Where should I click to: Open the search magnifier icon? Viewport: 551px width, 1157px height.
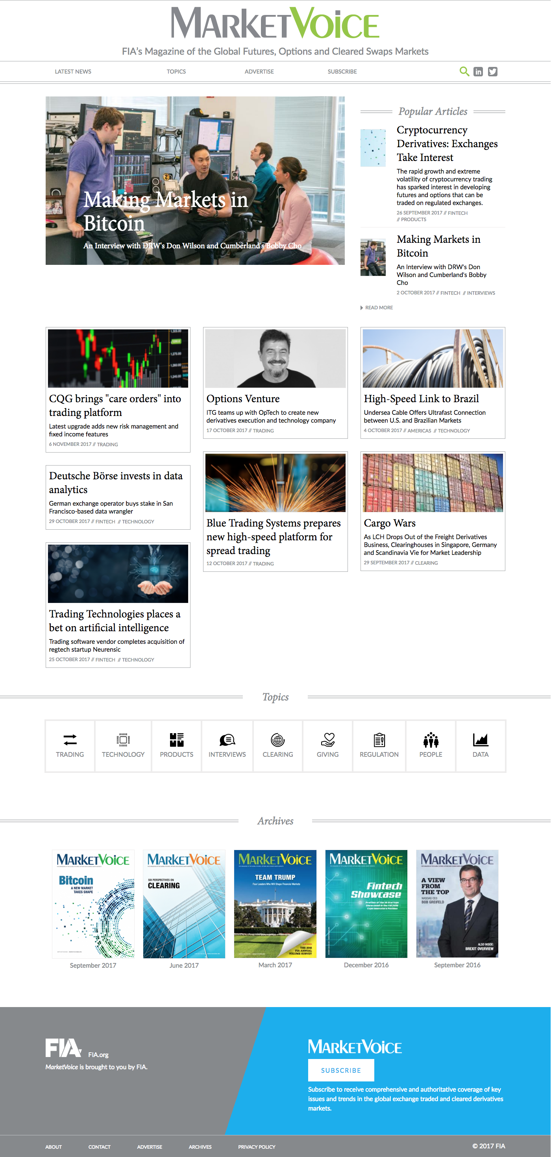click(x=464, y=71)
